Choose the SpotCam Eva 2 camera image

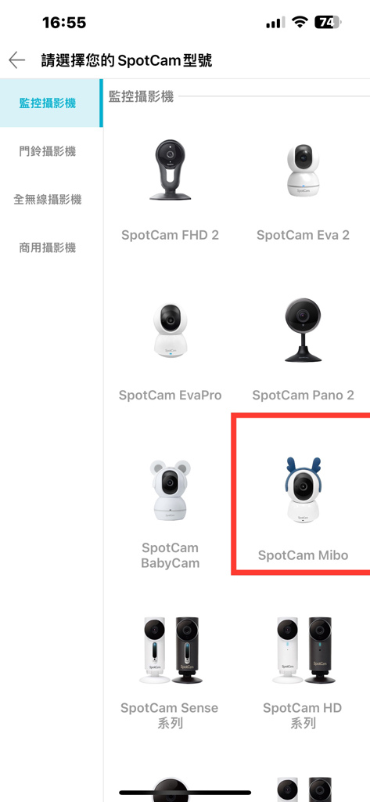(303, 170)
